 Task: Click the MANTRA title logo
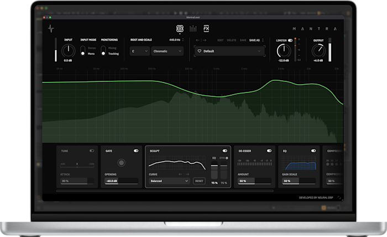tap(315, 29)
